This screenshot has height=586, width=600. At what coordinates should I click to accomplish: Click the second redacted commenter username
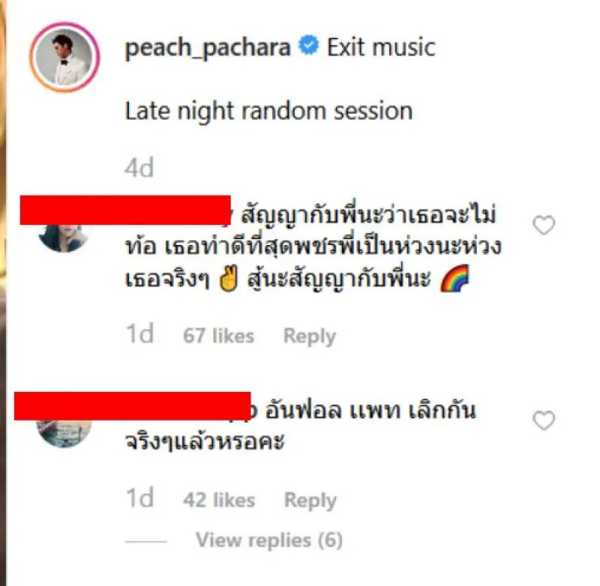[x=133, y=406]
